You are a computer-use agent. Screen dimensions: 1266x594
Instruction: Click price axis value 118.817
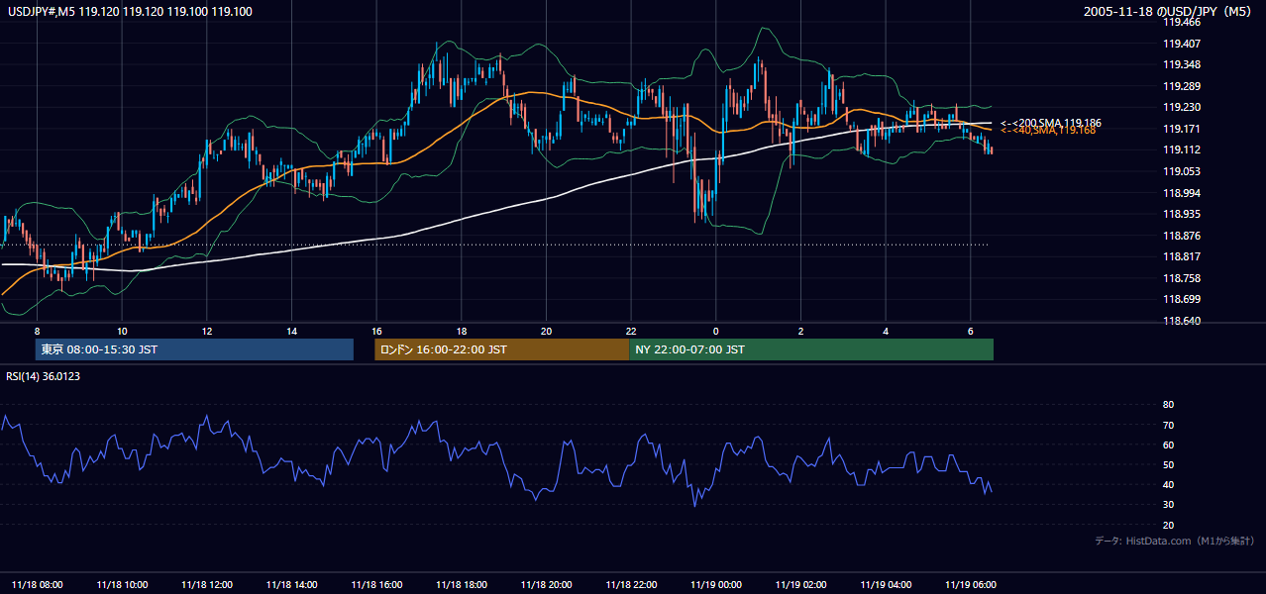point(1182,256)
